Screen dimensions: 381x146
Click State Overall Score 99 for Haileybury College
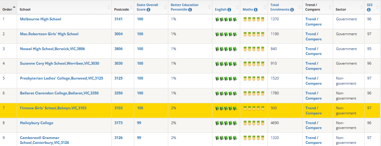point(139,123)
